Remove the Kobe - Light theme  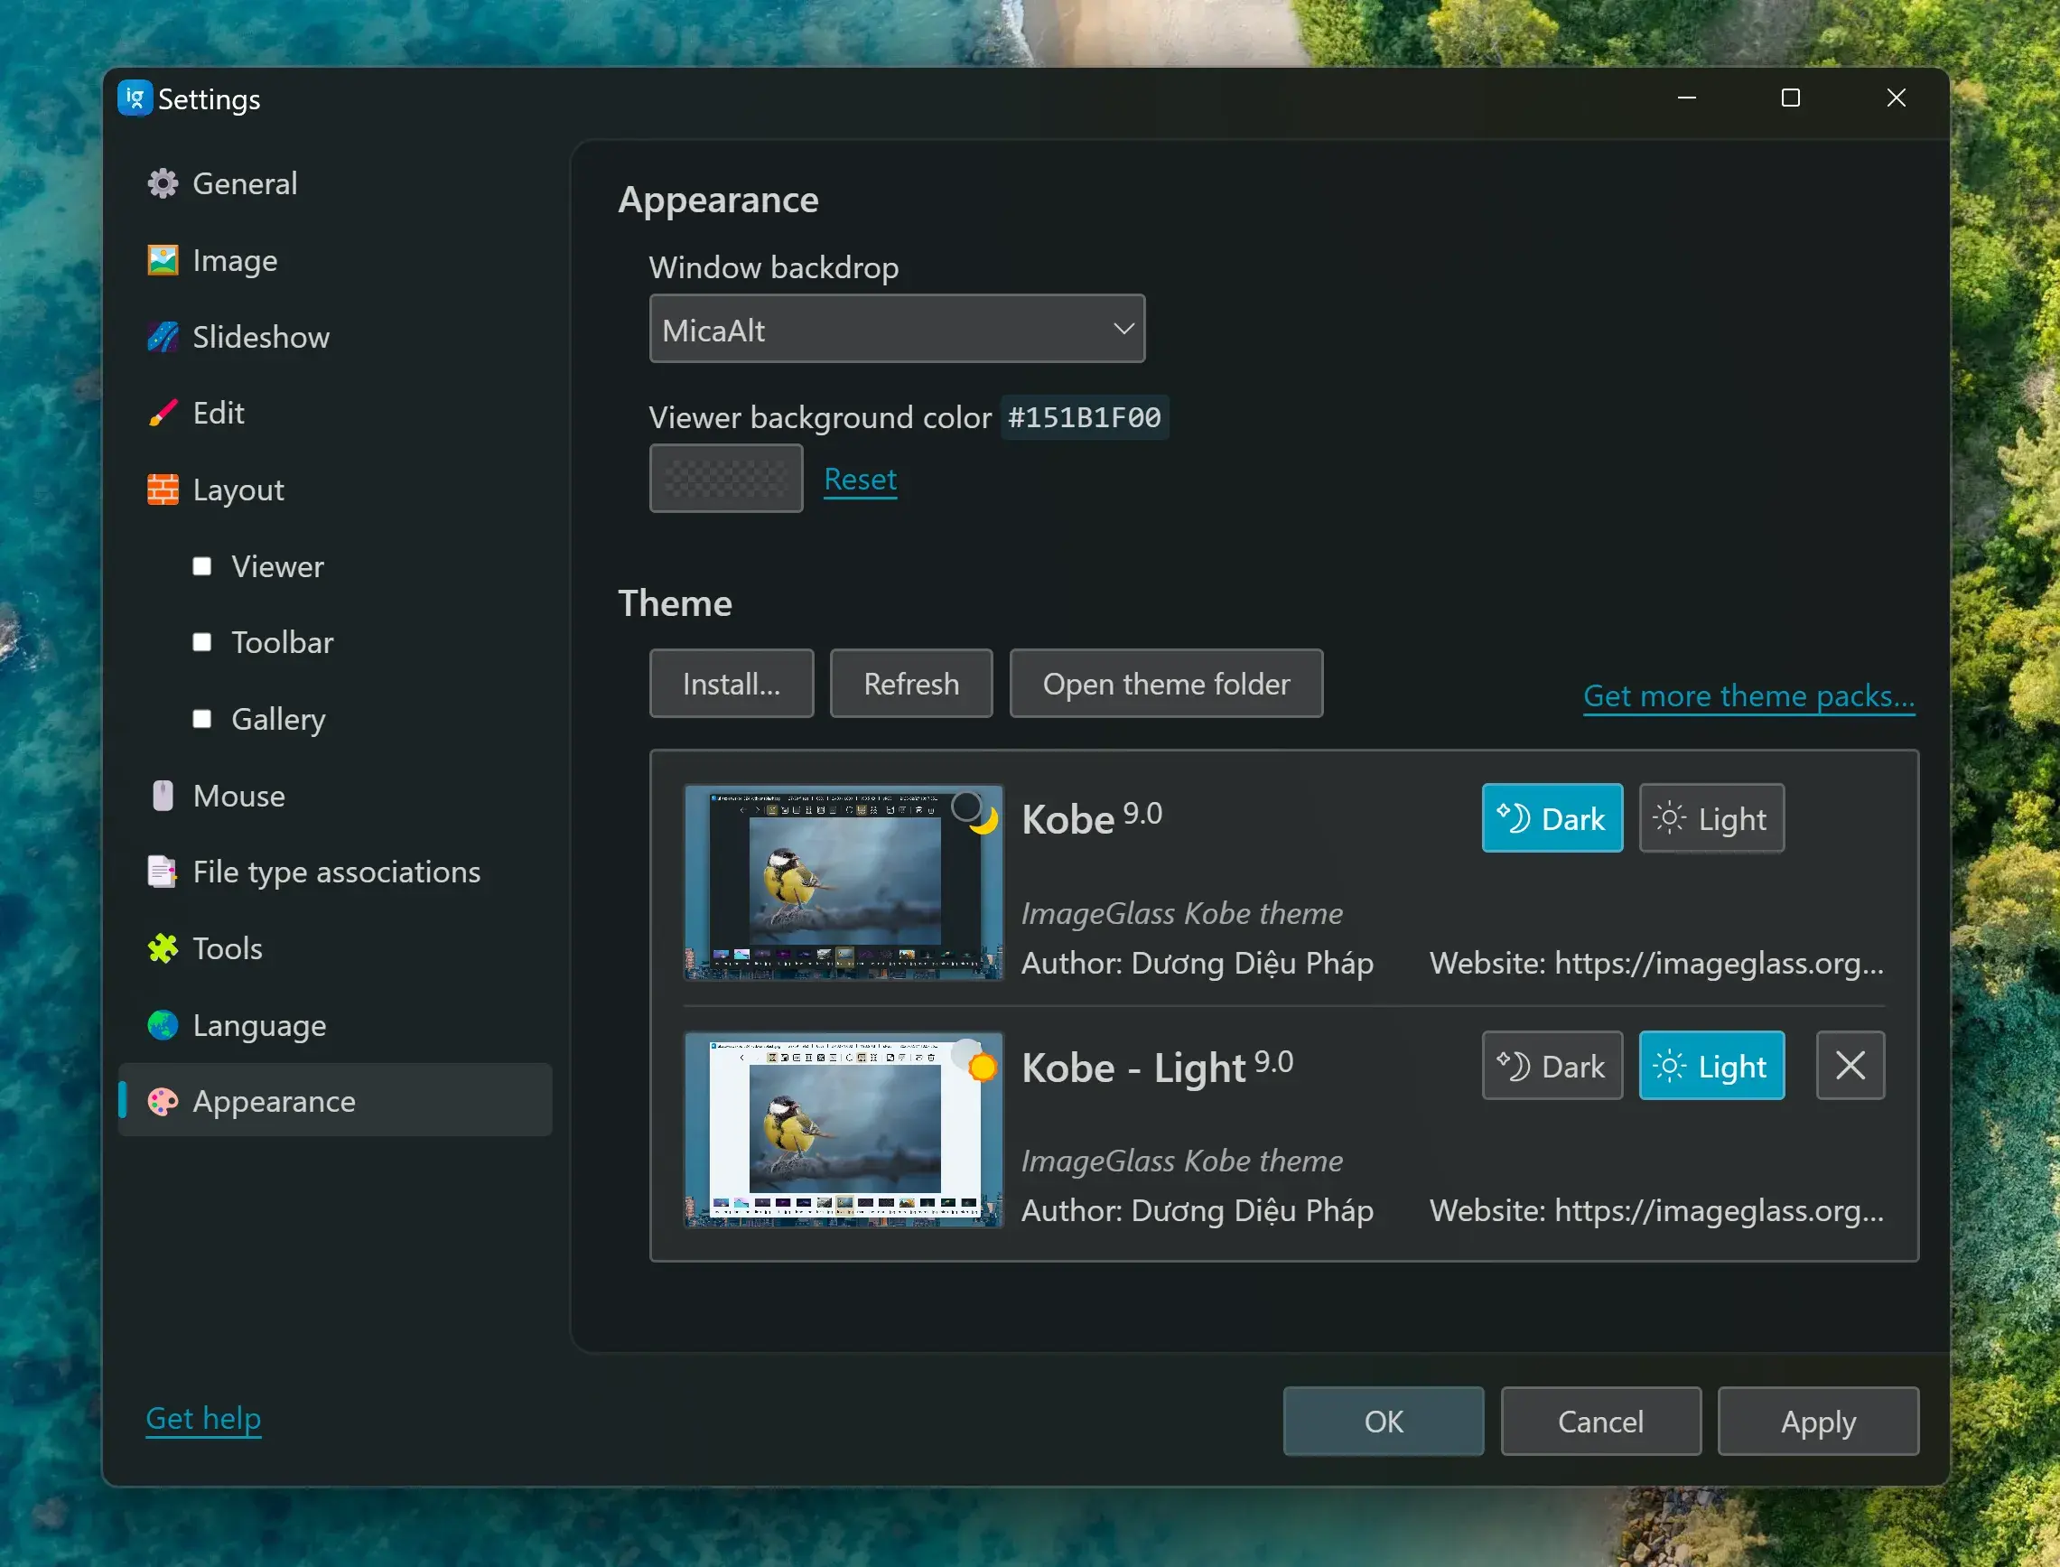(x=1850, y=1065)
